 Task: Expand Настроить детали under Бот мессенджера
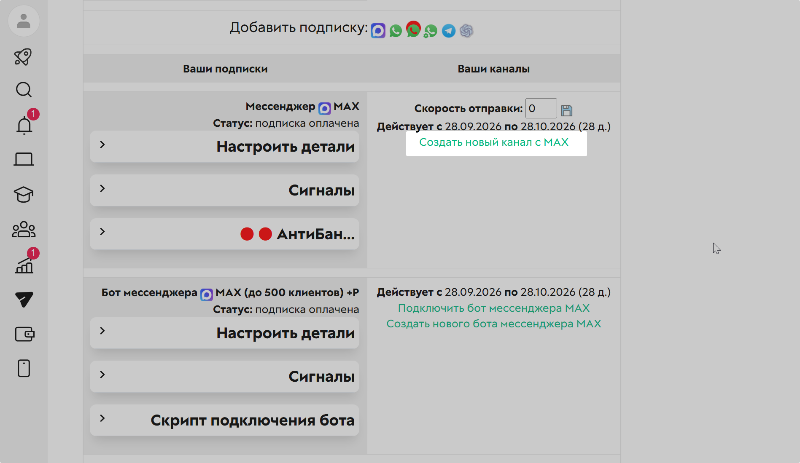tap(224, 333)
